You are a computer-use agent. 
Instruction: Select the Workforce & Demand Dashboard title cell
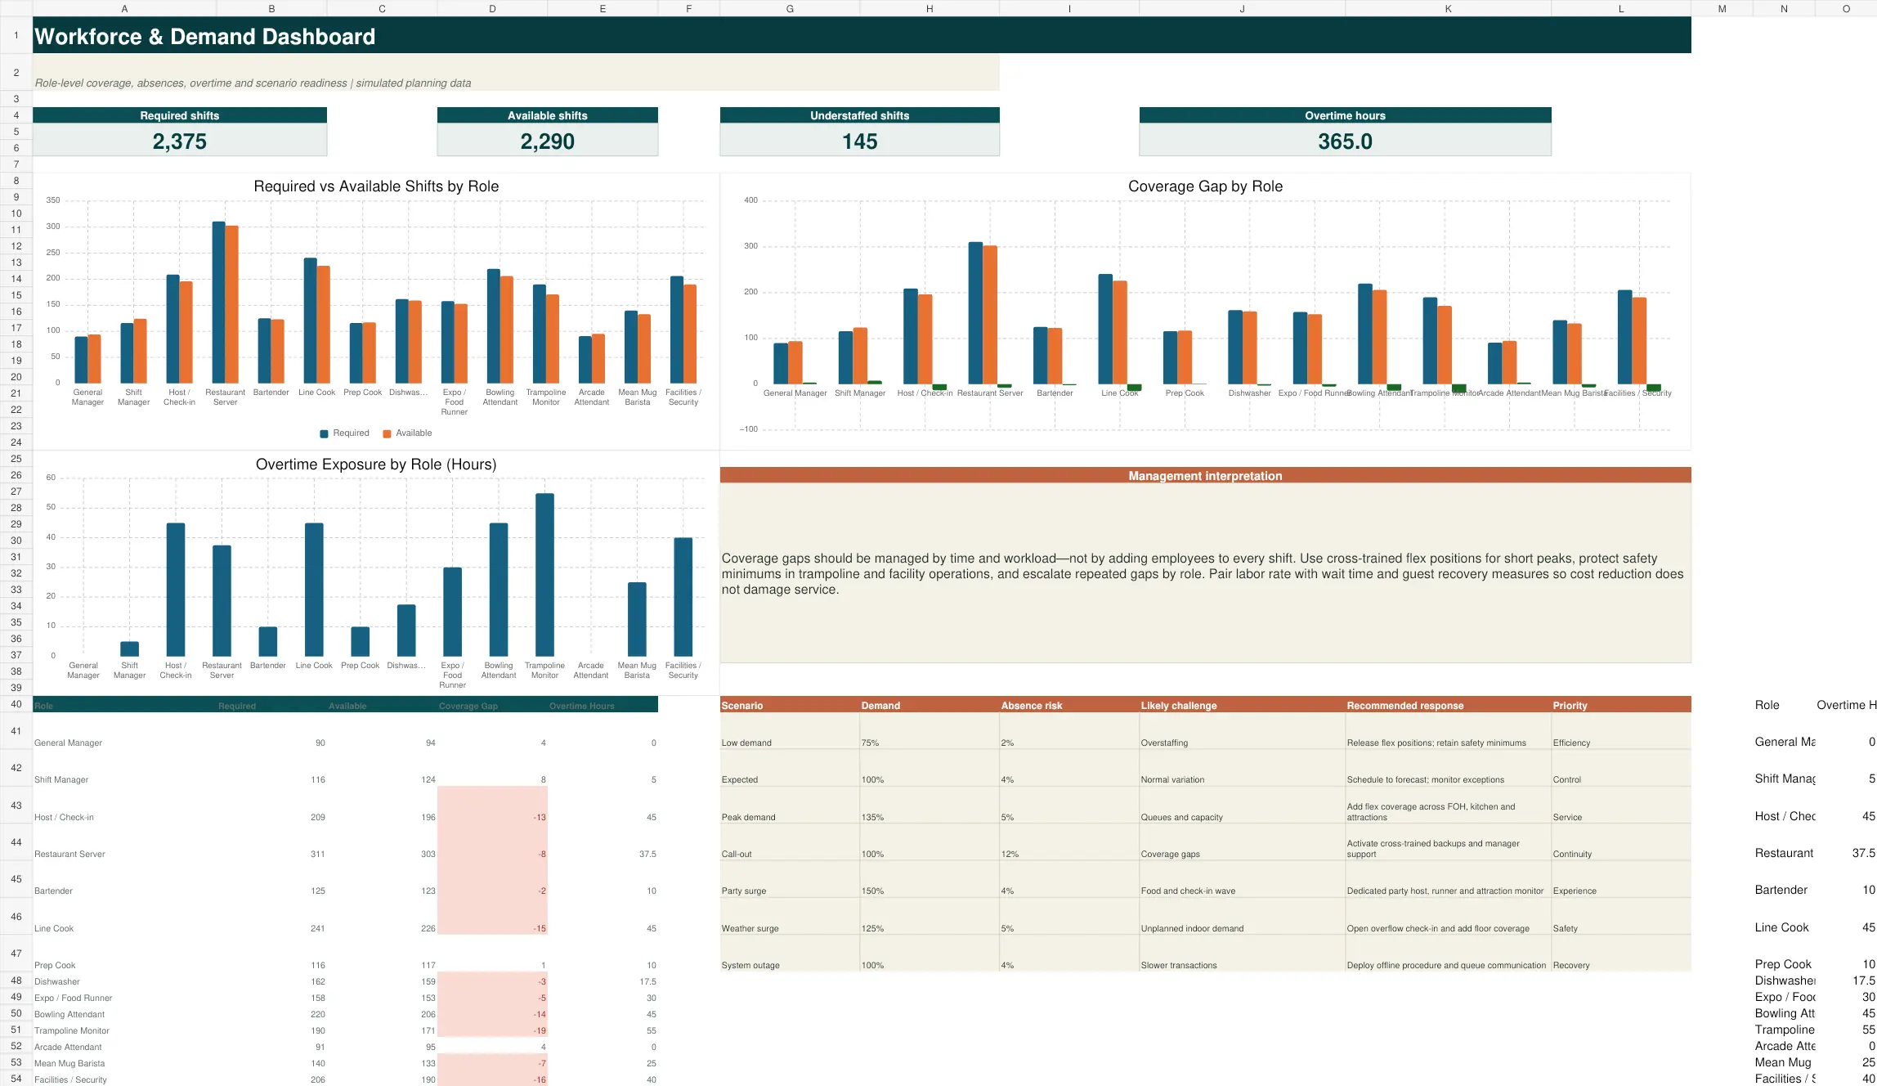pos(862,36)
